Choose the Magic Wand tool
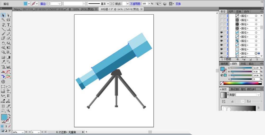The height and width of the screenshot is (135, 265). pyautogui.click(x=3, y=20)
